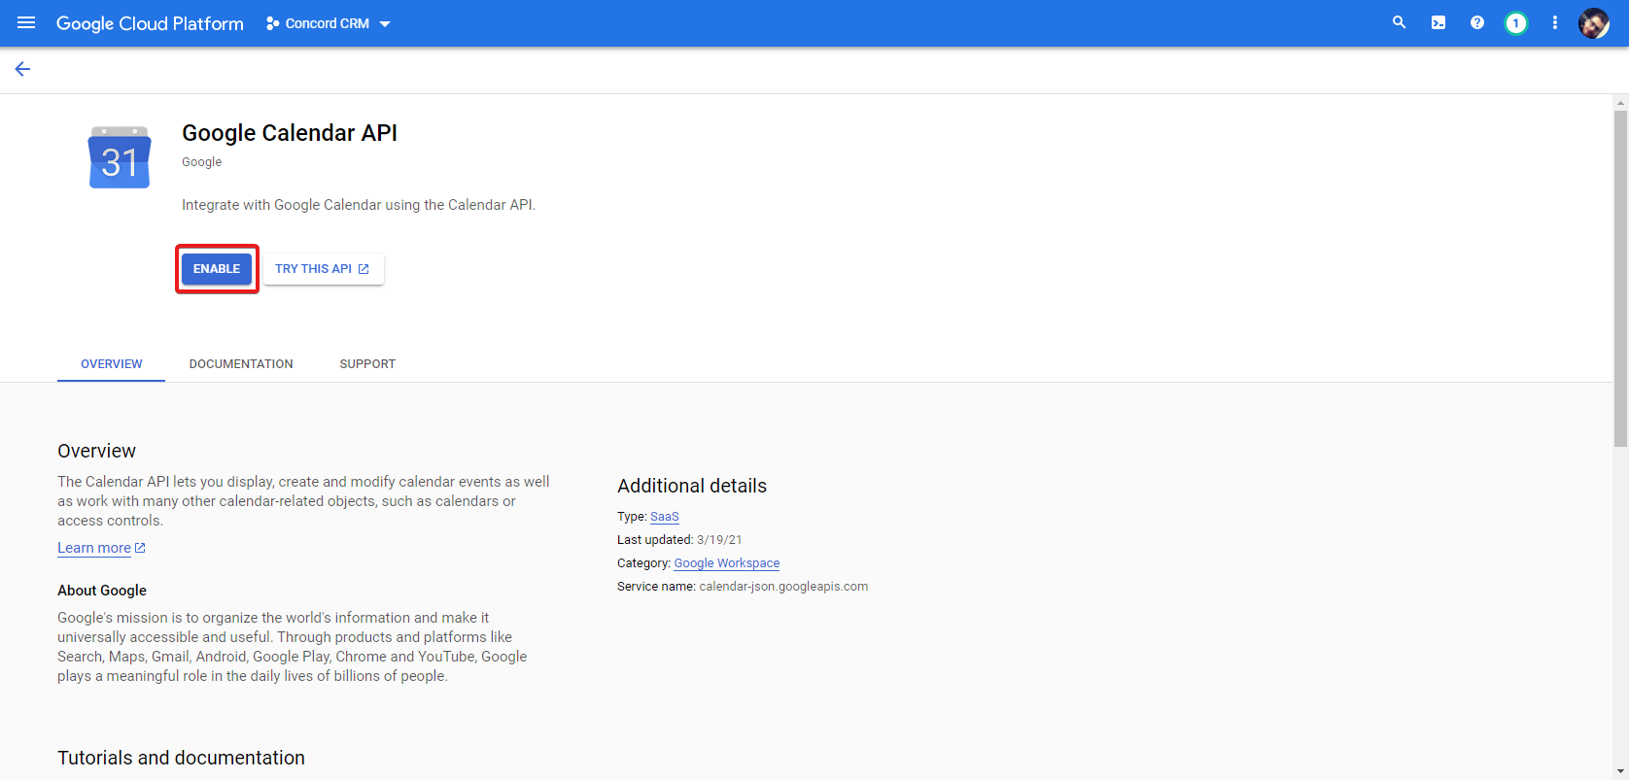Viewport: 1629px width, 780px height.
Task: Open the three-dot settings menu
Action: pos(1554,23)
